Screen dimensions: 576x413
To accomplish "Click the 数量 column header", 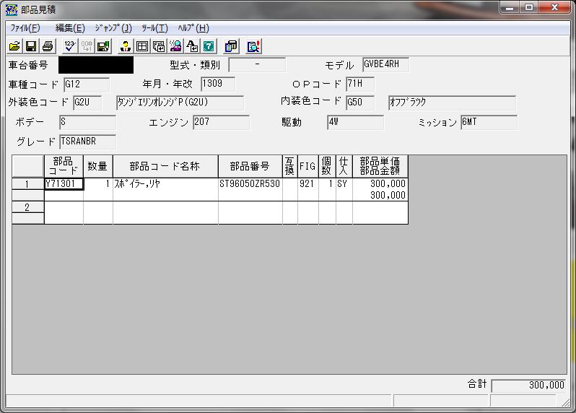I will pyautogui.click(x=98, y=166).
